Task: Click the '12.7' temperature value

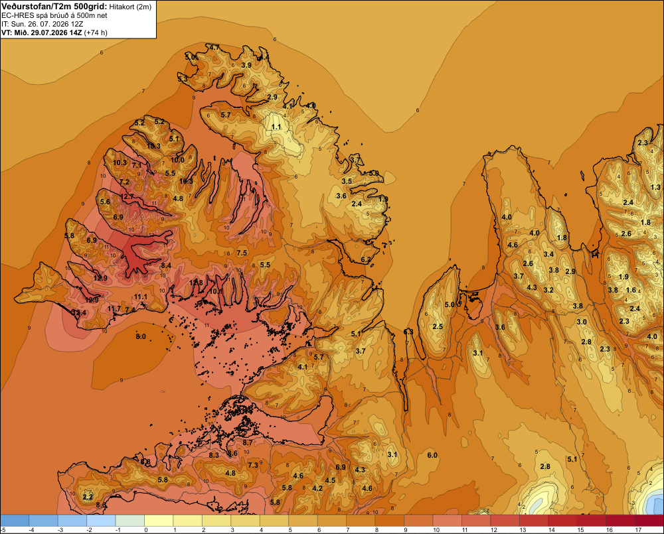Action: (127, 197)
